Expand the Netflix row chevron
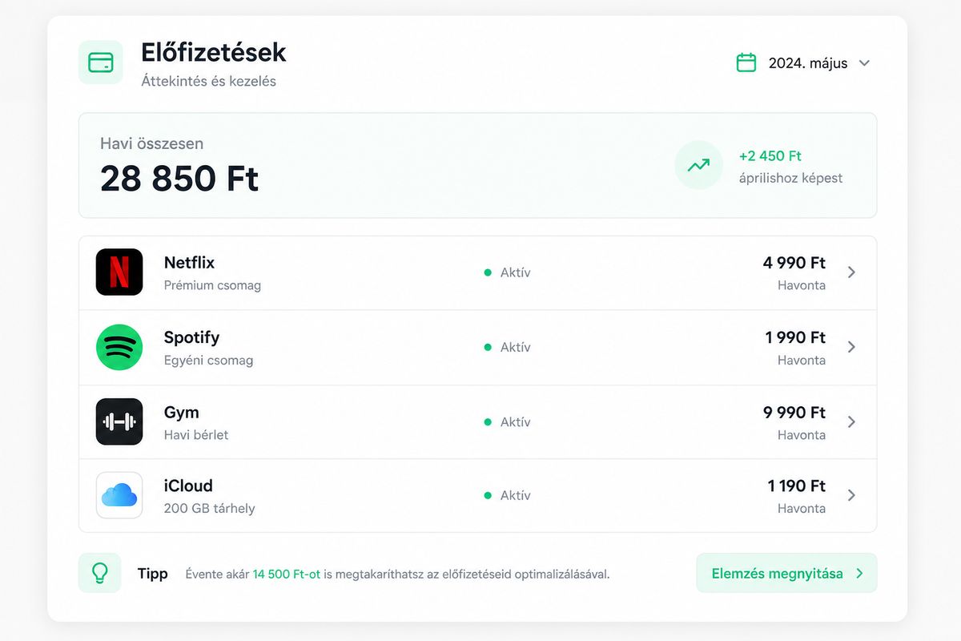Screen dimensions: 961x641 coord(851,272)
